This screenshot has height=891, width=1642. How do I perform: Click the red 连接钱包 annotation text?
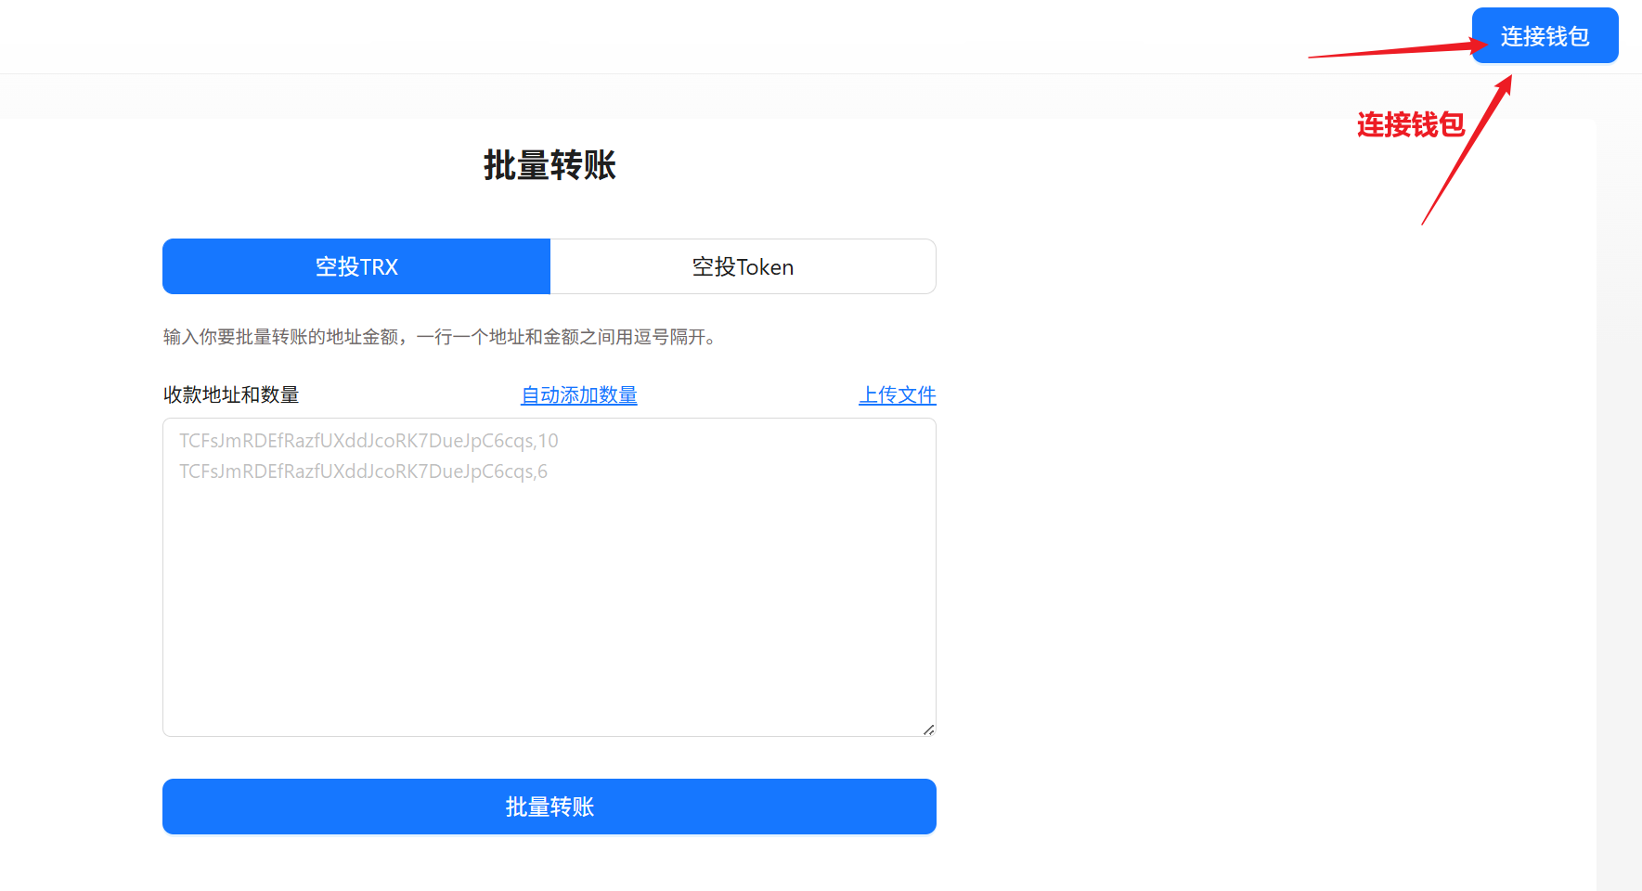coord(1410,125)
